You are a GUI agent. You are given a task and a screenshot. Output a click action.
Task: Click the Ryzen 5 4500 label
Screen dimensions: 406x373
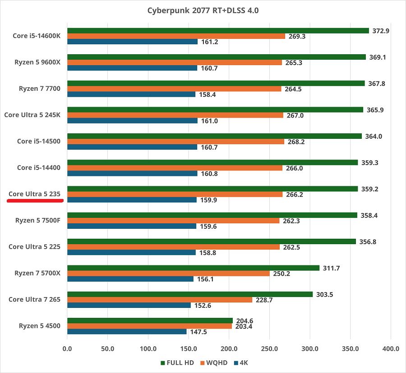click(x=40, y=326)
